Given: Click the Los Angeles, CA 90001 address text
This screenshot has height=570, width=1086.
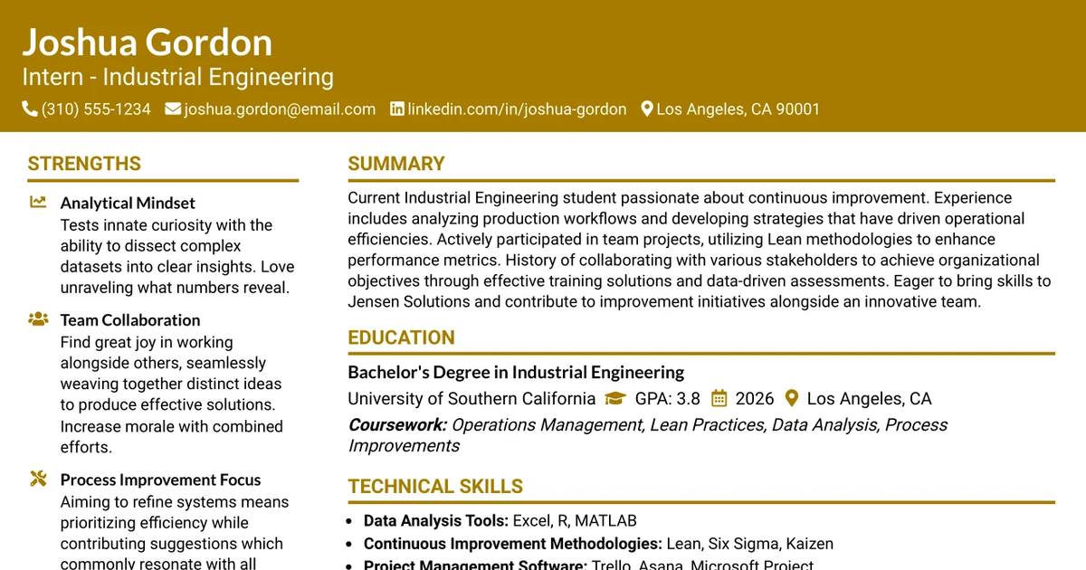Looking at the screenshot, I should (738, 109).
